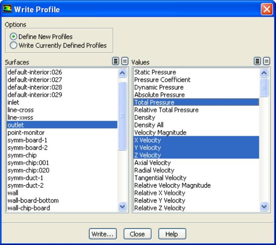Click deselect-all icon above Surfaces list
Viewport: 276px width, 245px height.
coord(125,61)
